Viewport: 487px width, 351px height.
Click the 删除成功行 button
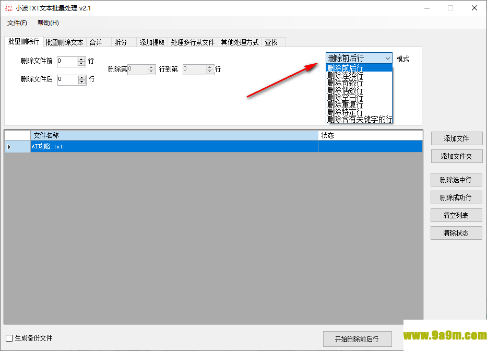tap(456, 197)
